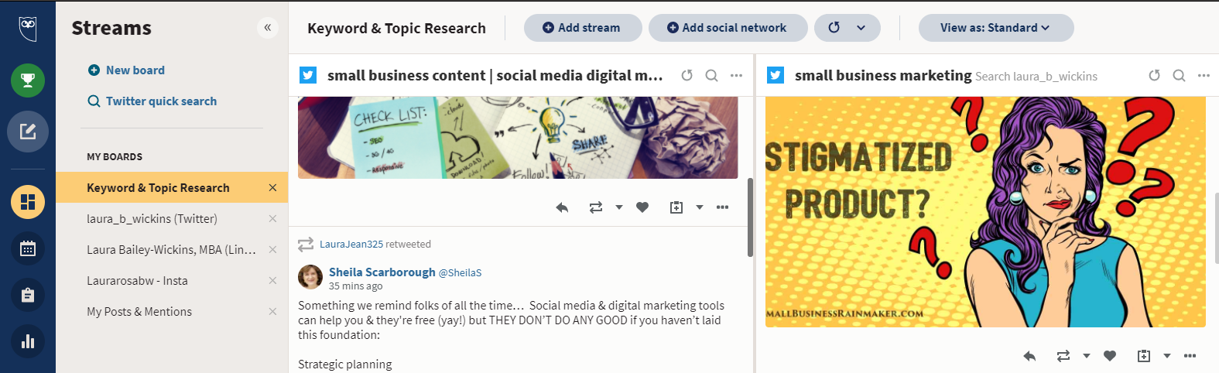Expand save options on checklist image tweet

pos(699,207)
